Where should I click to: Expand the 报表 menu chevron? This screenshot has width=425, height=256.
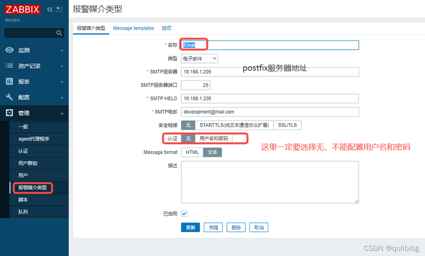(62, 82)
